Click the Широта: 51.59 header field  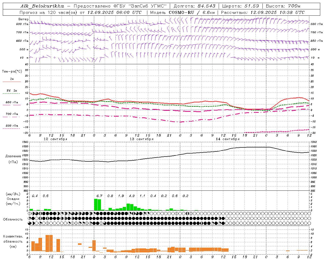240,6
